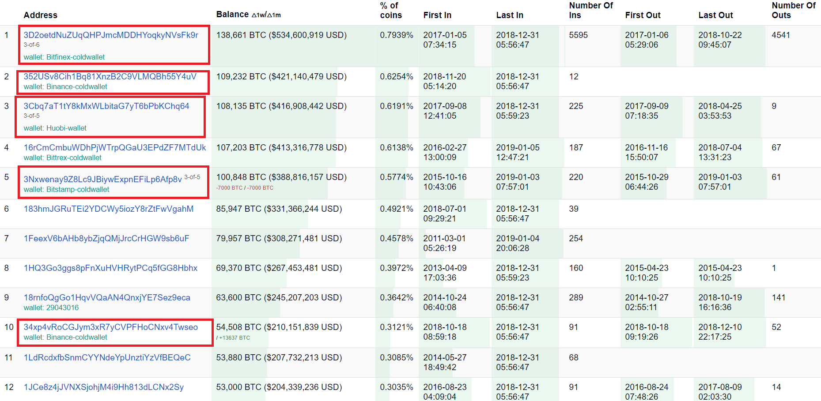The width and height of the screenshot is (821, 401).
Task: Open address 1HQ3Go3ggs8pFnXuHVHRytPCq5fGG8Hbhx
Action: (x=110, y=268)
